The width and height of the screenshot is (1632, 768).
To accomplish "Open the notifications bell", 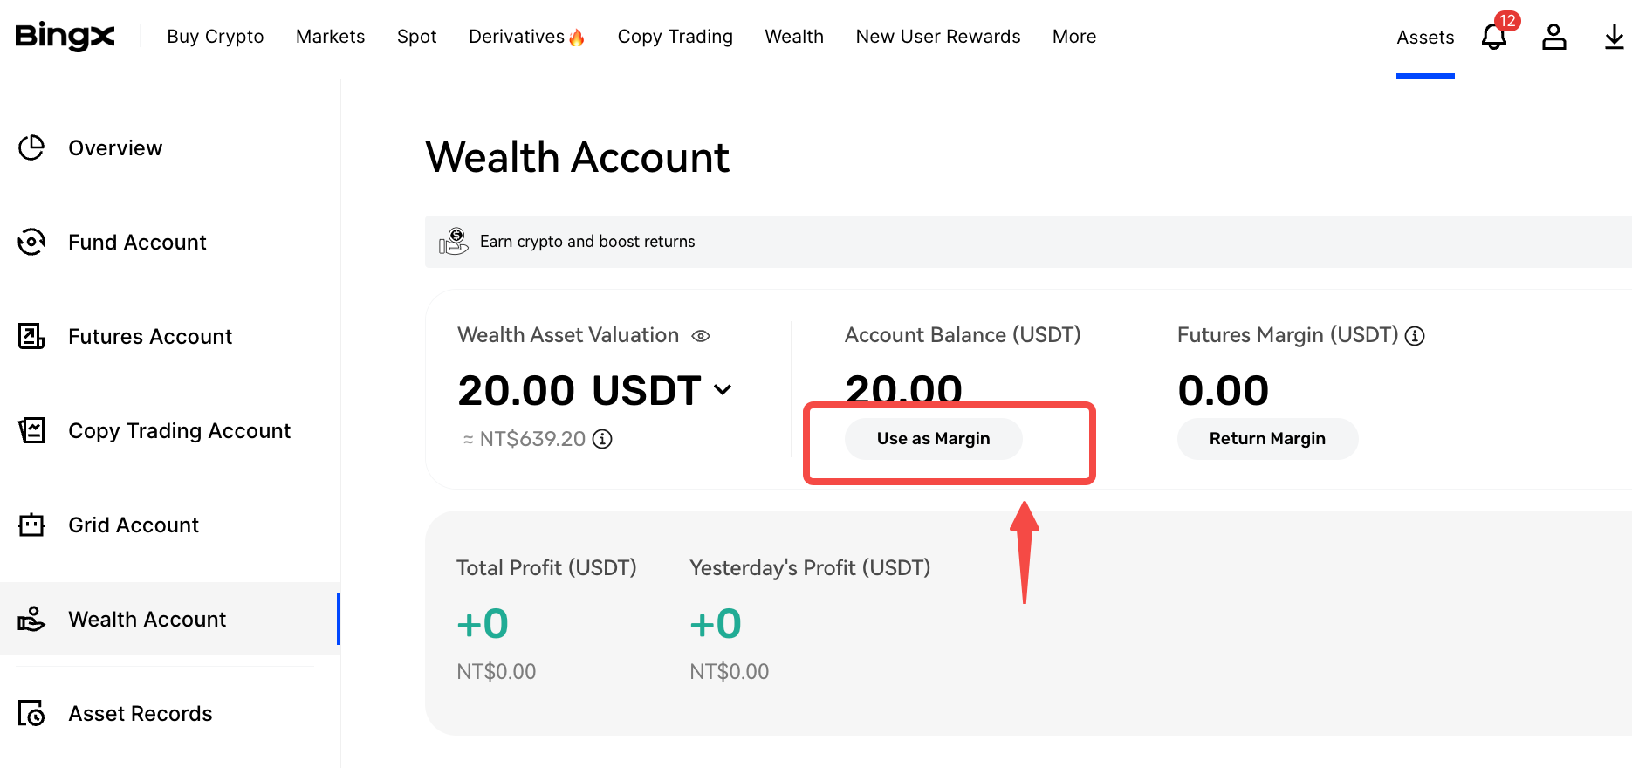I will tap(1494, 37).
